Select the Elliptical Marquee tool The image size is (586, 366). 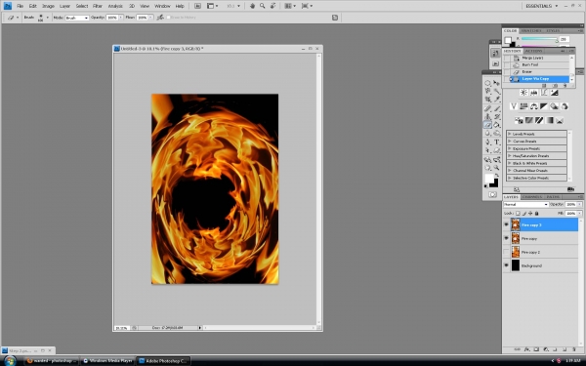click(487, 83)
